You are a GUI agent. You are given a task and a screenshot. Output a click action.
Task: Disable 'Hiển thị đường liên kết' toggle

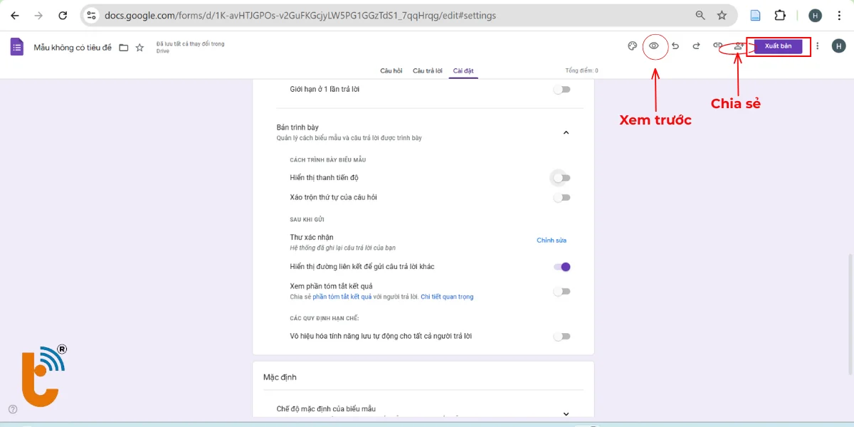[x=562, y=267]
